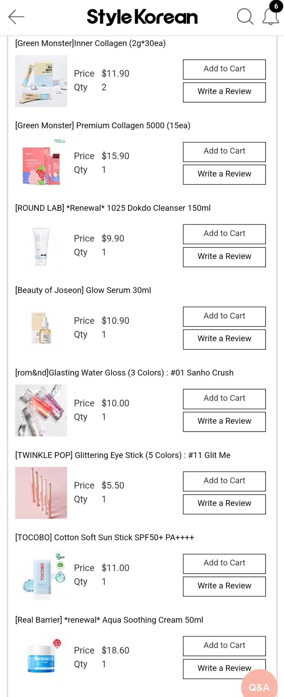Open the Dokdo Cleanser product title
Viewport: 284px width, 697px height.
[x=113, y=208]
